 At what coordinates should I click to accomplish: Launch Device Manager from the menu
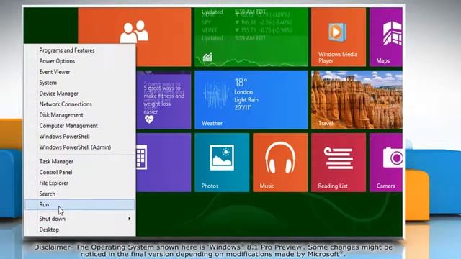coord(80,94)
